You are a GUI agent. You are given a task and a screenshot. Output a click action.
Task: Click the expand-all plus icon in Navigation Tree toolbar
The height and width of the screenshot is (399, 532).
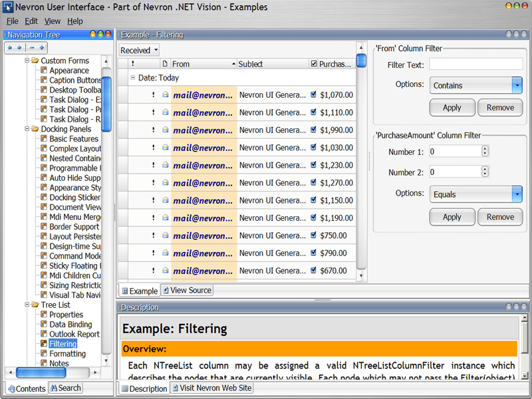pos(43,47)
